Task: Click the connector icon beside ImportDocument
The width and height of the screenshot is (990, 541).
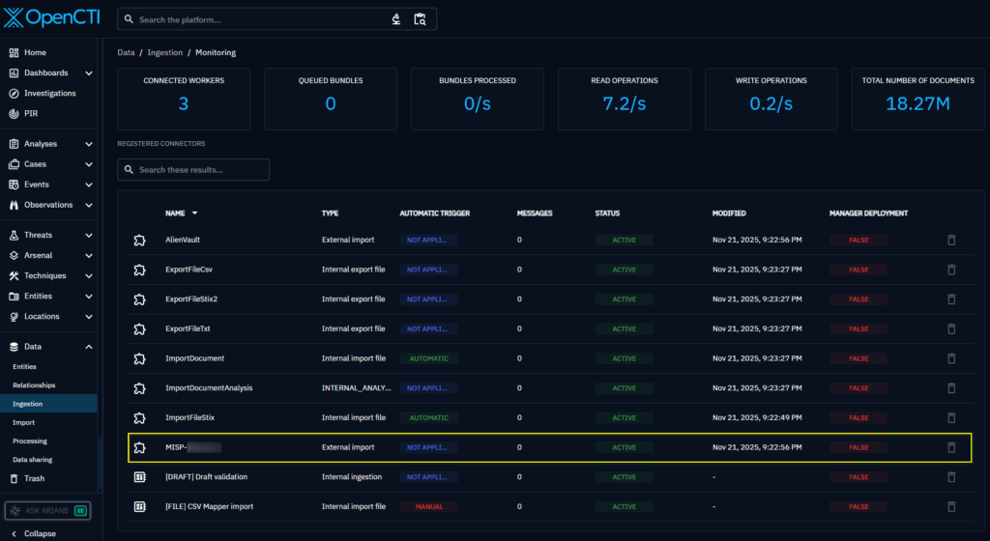Action: click(139, 358)
